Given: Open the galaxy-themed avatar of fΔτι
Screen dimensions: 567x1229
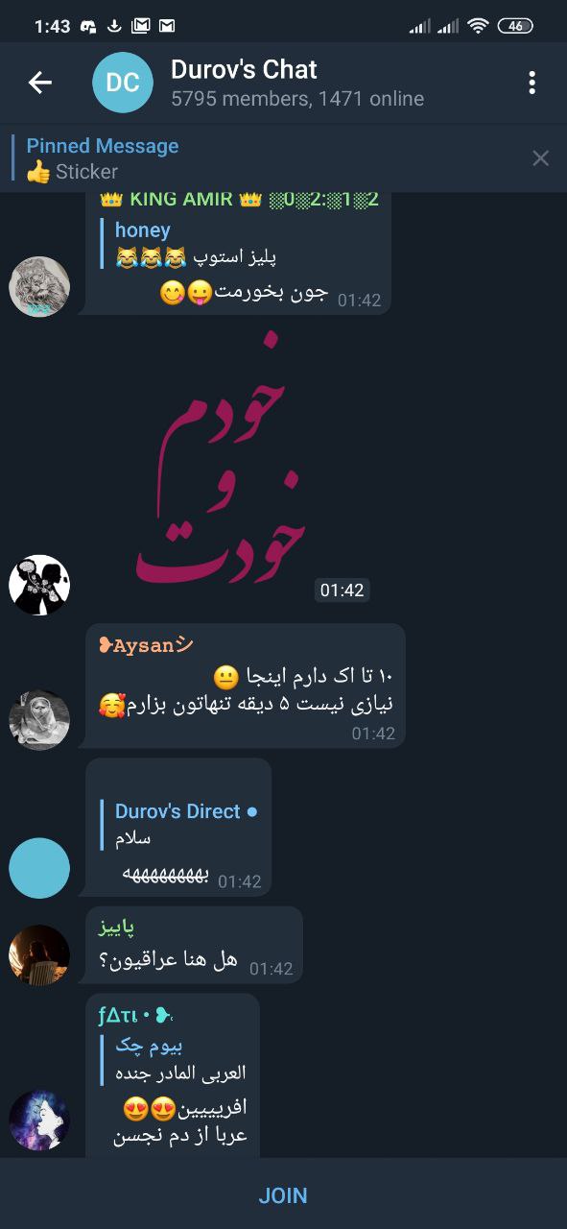Looking at the screenshot, I should (39, 1121).
